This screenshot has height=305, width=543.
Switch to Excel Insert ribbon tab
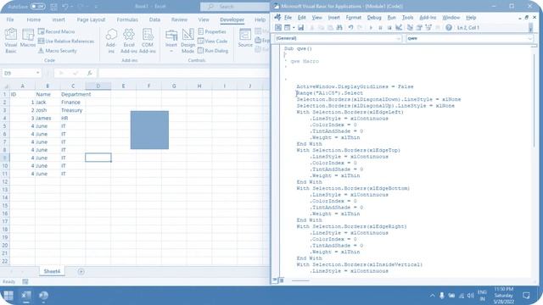[x=59, y=19]
